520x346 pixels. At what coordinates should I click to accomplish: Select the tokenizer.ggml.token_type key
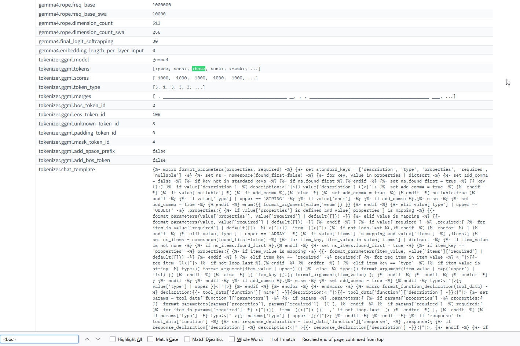[69, 87]
